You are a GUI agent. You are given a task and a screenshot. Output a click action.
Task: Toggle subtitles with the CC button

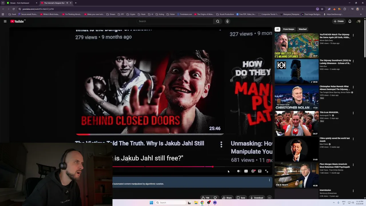click(246, 171)
